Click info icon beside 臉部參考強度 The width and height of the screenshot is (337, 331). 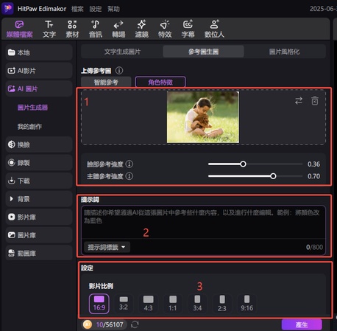click(x=130, y=164)
